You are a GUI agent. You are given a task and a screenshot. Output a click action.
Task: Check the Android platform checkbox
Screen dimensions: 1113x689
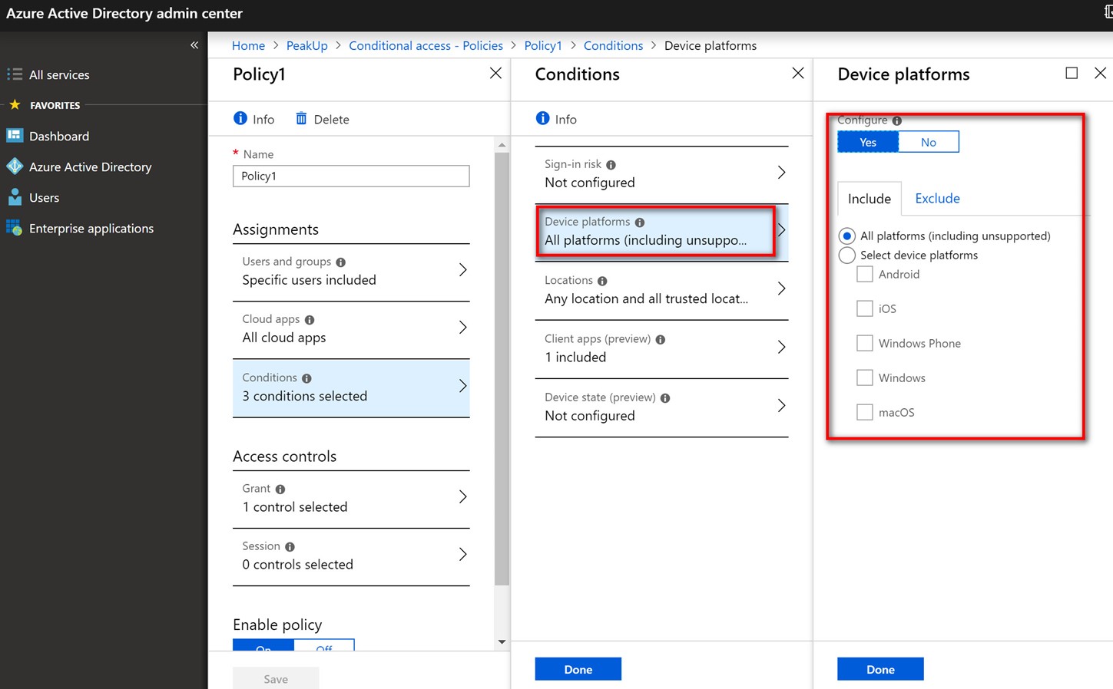[x=865, y=274]
